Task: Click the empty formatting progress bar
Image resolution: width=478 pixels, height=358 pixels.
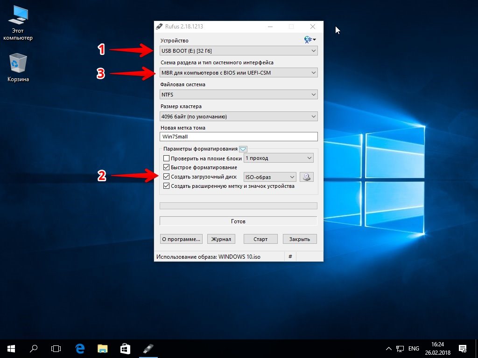Action: pos(239,206)
